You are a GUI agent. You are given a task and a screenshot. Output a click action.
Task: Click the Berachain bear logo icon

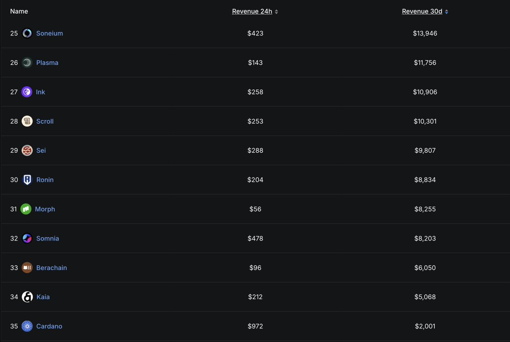point(27,268)
